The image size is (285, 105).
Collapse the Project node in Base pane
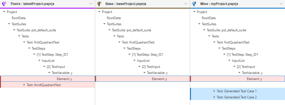pos(99,12)
